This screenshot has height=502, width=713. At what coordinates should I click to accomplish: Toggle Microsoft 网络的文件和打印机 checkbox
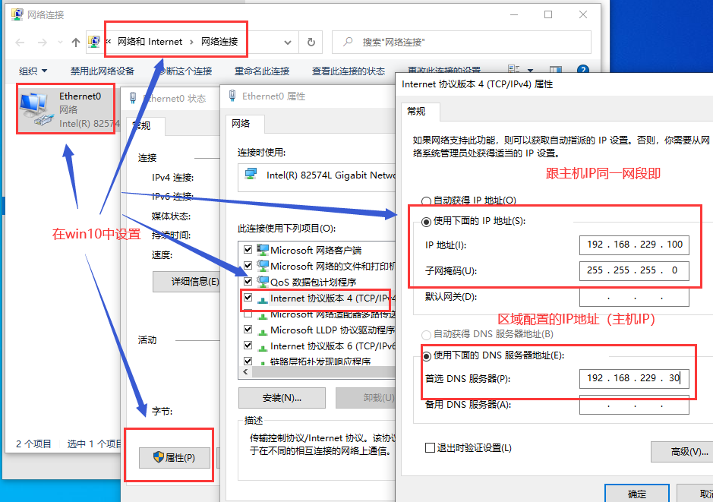pyautogui.click(x=248, y=265)
